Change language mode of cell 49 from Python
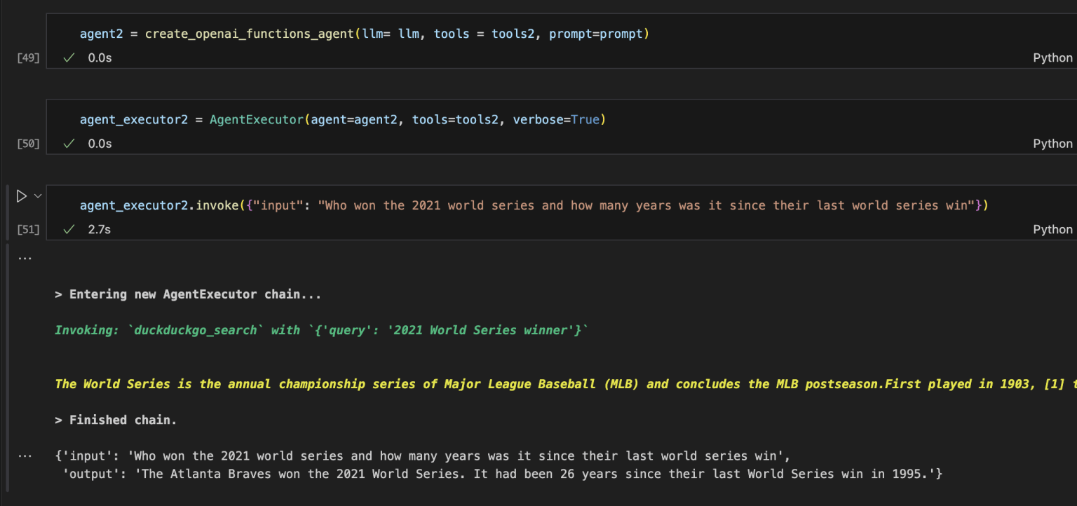 point(1052,58)
